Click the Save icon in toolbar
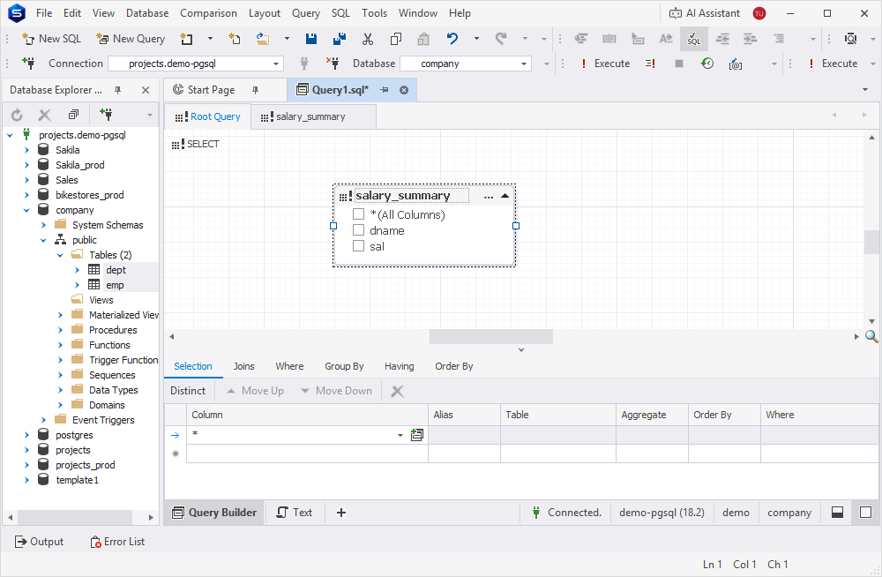882x577 pixels. tap(310, 39)
